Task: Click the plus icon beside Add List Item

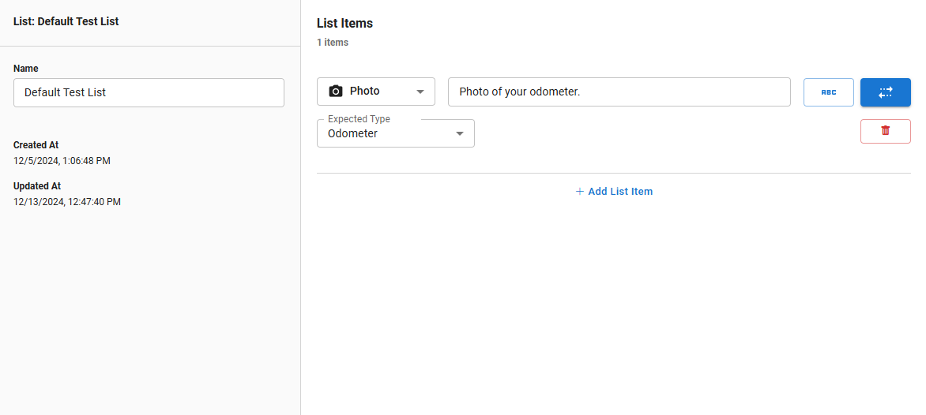Action: click(x=579, y=192)
